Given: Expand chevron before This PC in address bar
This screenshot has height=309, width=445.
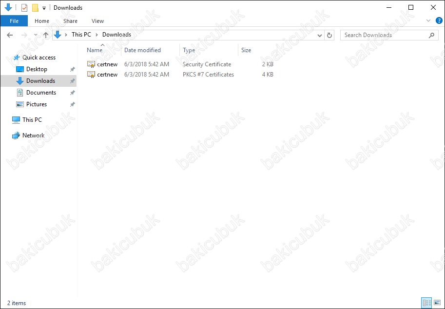Looking at the screenshot, I should [x=66, y=35].
